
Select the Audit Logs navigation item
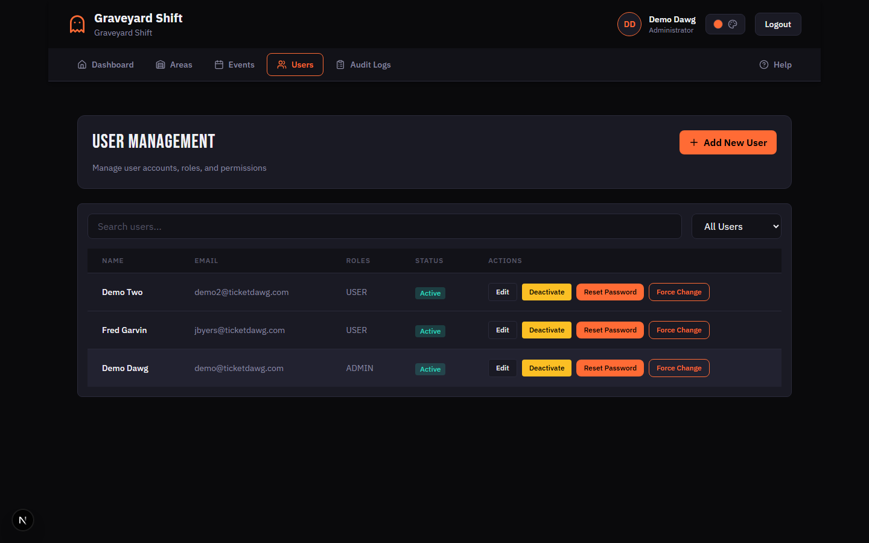coord(363,64)
